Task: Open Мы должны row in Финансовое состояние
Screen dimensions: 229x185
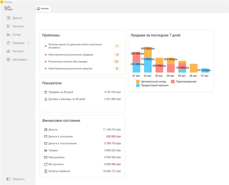Action: point(82,164)
